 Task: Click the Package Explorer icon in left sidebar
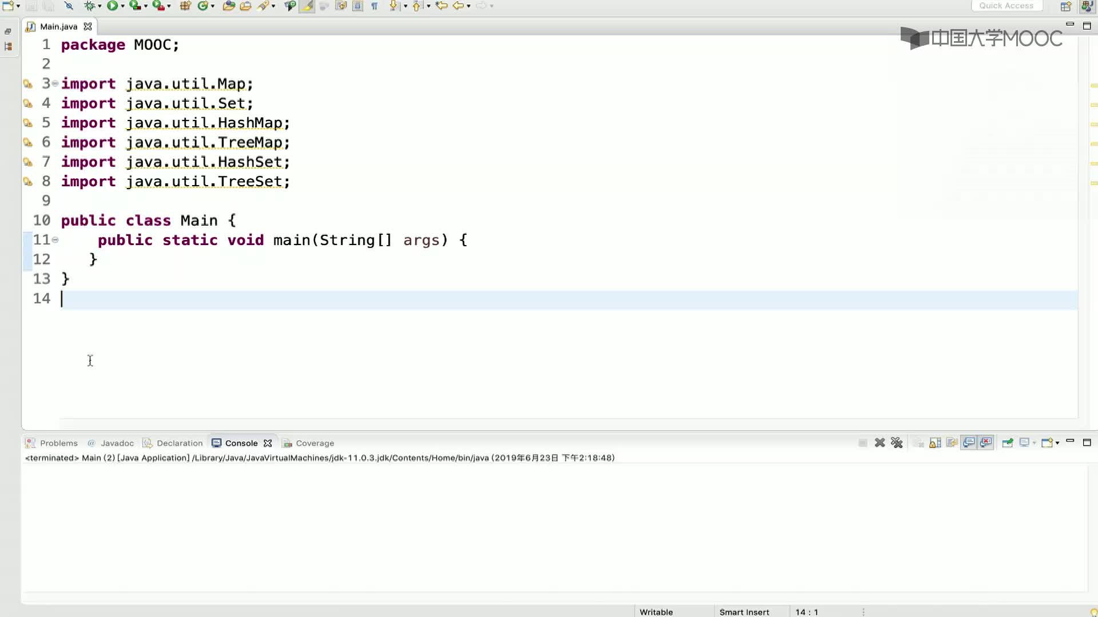[8, 46]
